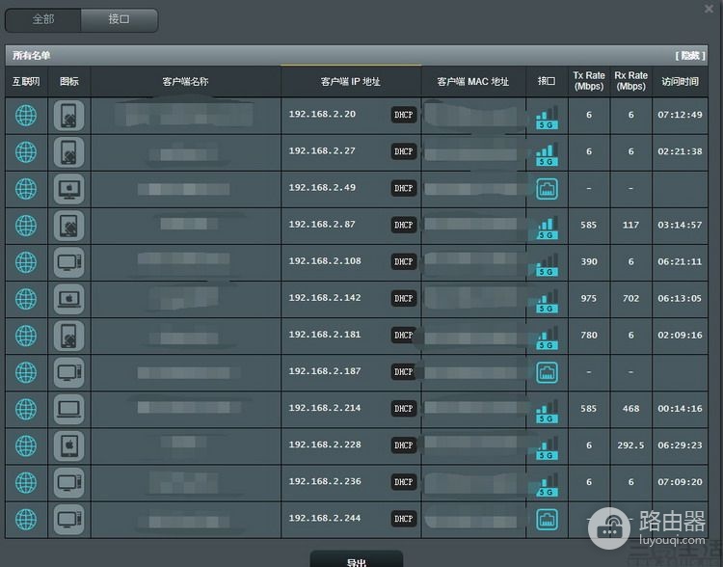
Task: Sort by Rx Rate (Mbps) column
Action: 630,81
